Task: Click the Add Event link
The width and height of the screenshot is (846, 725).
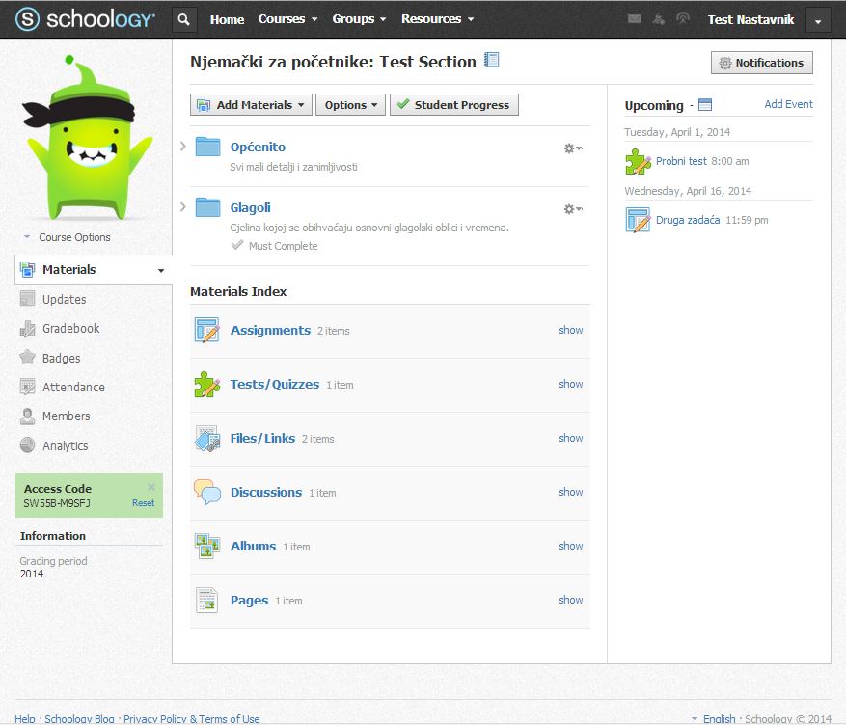Action: click(x=788, y=104)
